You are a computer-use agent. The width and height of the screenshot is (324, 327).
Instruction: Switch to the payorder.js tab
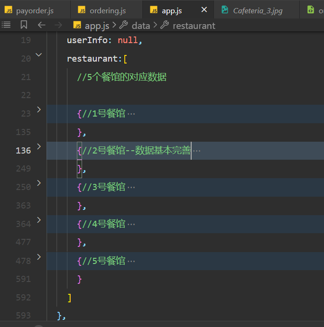tap(35, 10)
